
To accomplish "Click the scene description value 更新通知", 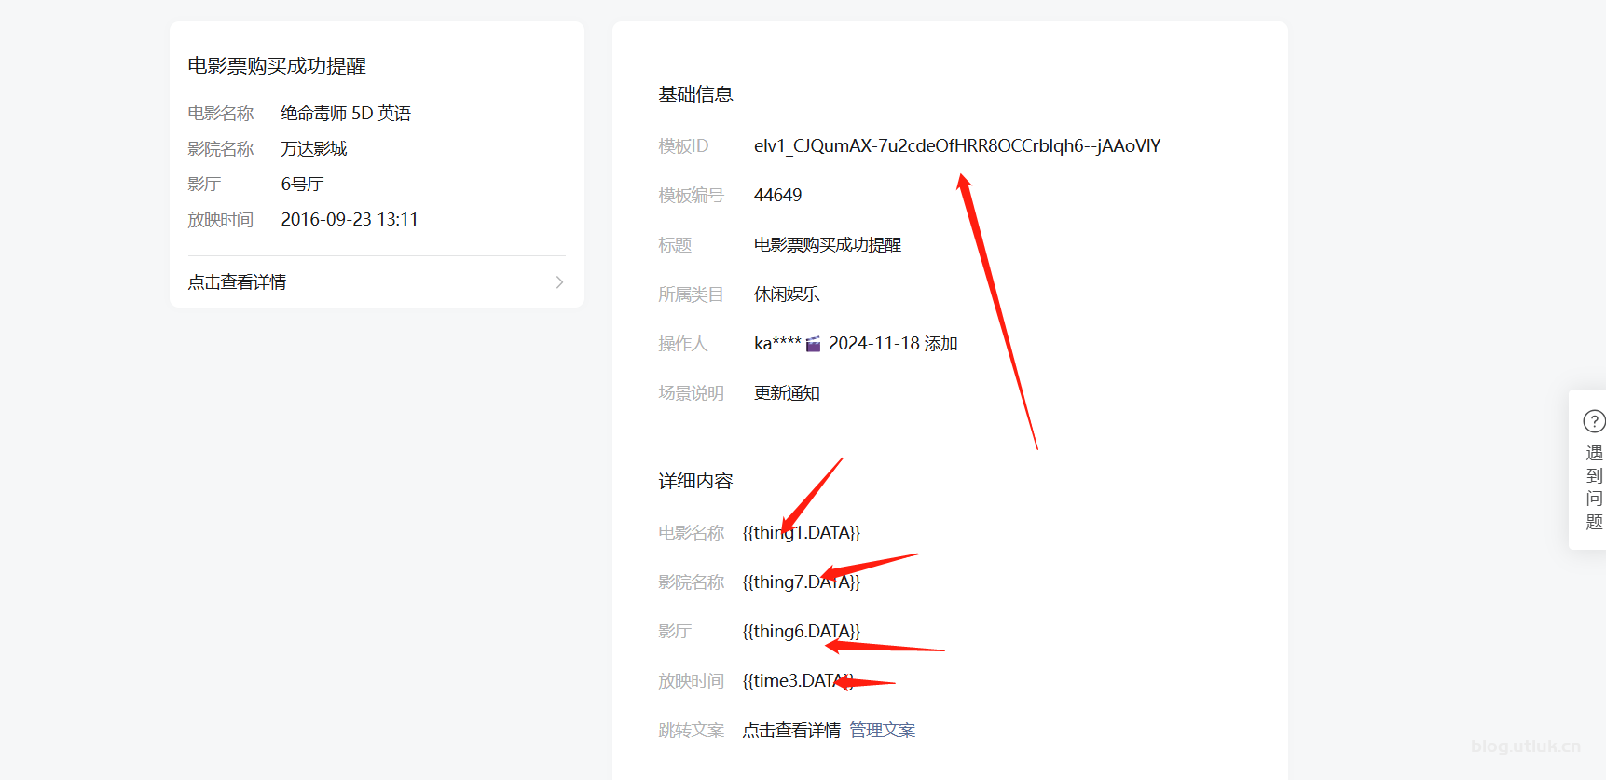I will click(787, 393).
